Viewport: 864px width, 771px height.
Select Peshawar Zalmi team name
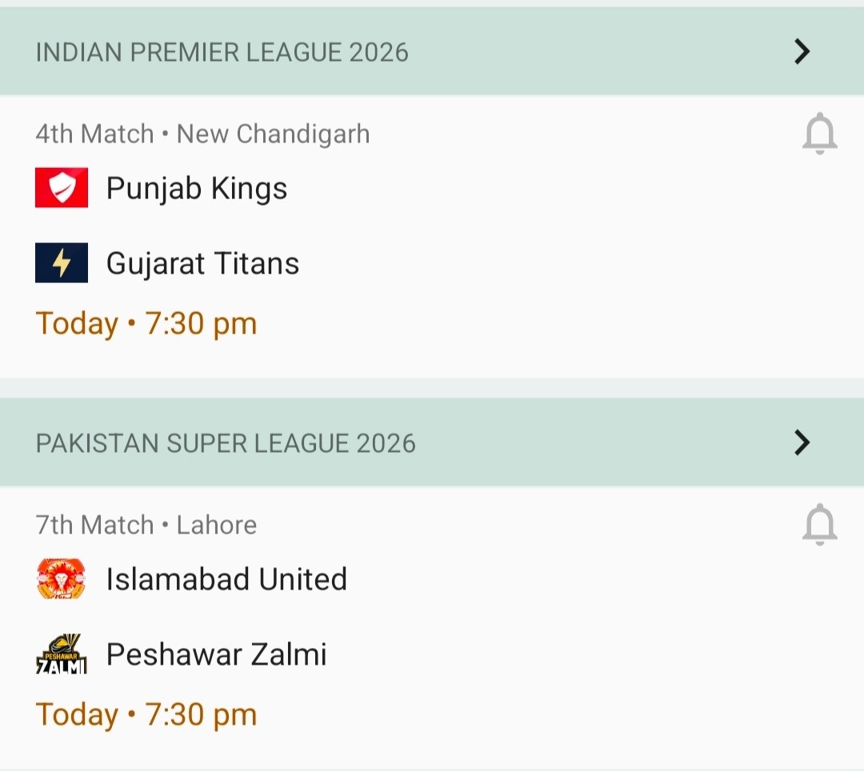point(216,654)
